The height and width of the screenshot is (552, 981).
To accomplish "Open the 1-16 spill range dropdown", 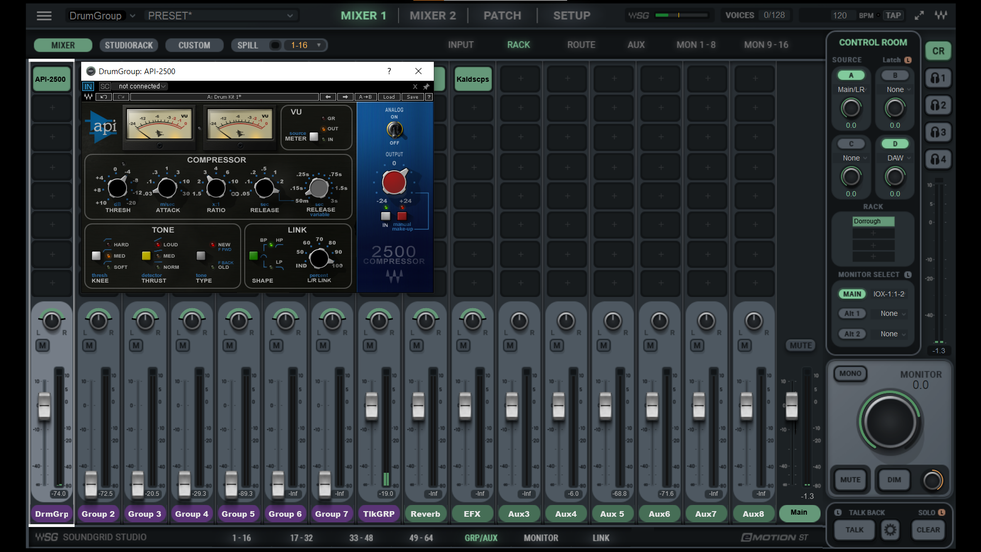I will point(305,45).
